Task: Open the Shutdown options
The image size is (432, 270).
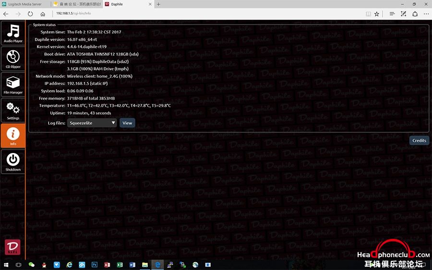Action: click(13, 162)
